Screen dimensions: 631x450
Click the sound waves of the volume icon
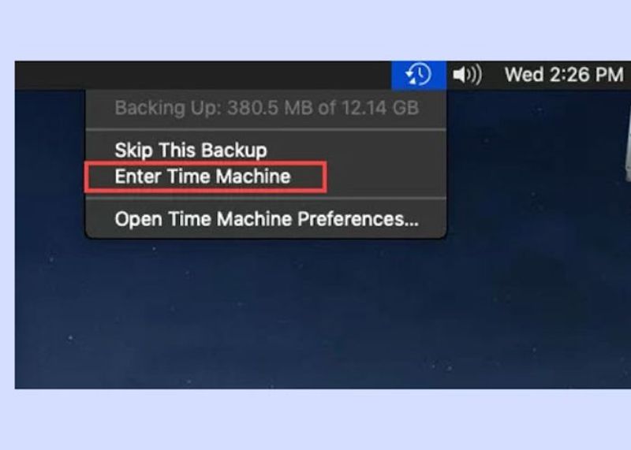(x=476, y=75)
